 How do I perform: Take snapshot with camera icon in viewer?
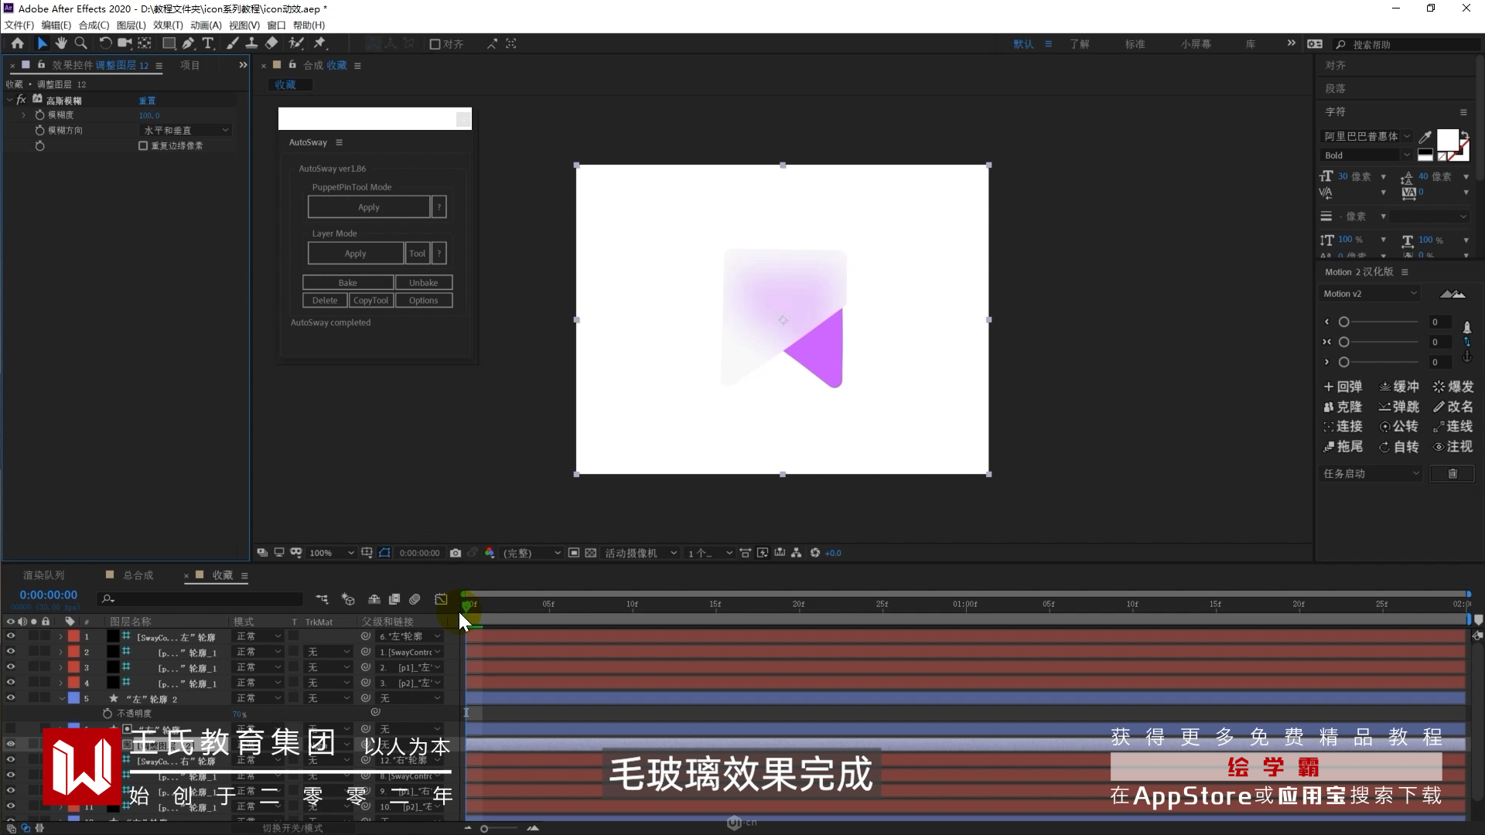tap(456, 553)
